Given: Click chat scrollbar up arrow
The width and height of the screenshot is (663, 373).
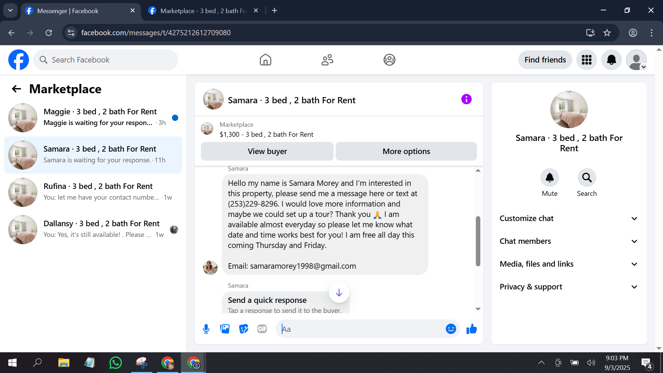Looking at the screenshot, I should pyautogui.click(x=478, y=170).
